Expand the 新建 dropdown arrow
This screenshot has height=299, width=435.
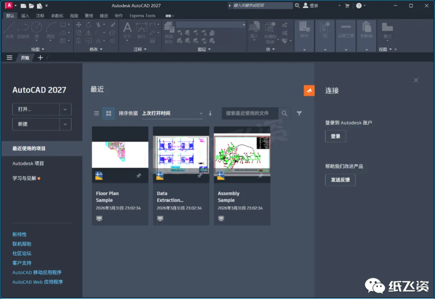pyautogui.click(x=65, y=125)
